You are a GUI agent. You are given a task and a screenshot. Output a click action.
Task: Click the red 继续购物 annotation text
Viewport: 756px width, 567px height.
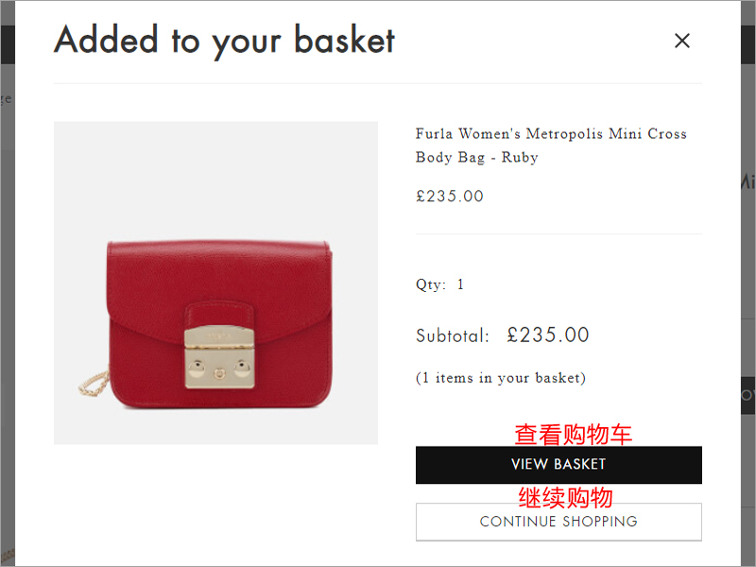565,498
